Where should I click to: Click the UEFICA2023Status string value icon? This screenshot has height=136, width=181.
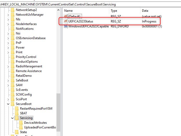click(66, 21)
